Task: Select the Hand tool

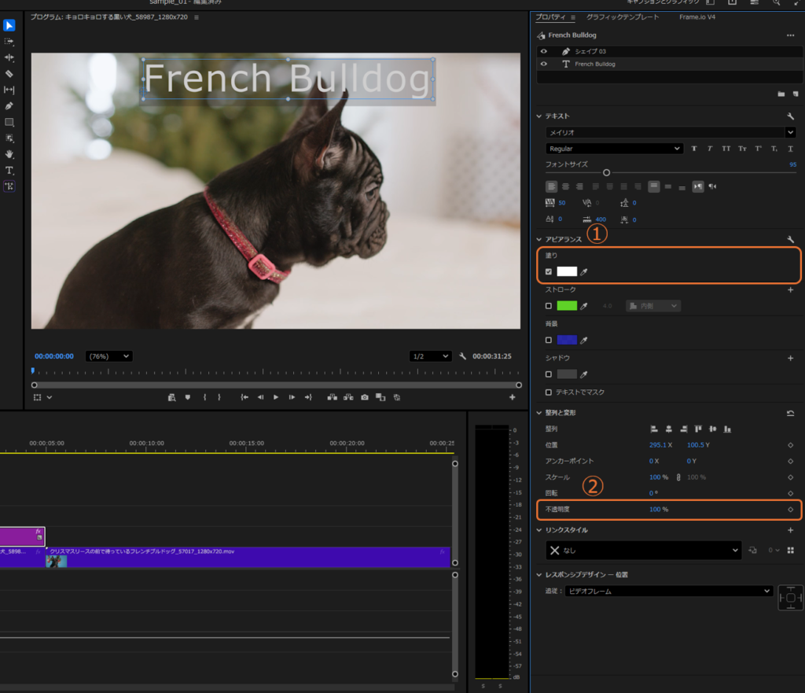Action: click(x=9, y=154)
